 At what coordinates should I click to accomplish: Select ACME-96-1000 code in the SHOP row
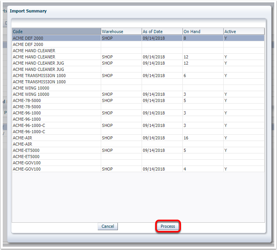pos(56,113)
